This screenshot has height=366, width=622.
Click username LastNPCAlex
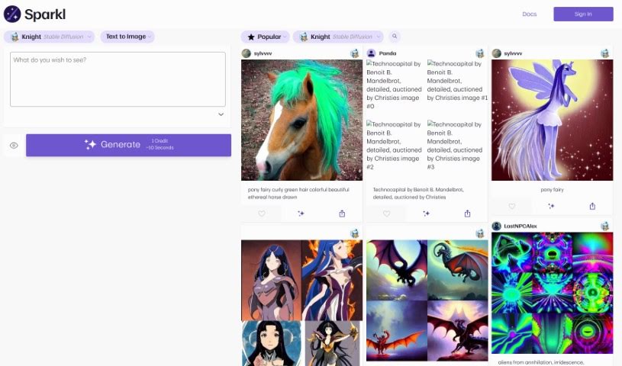(520, 226)
